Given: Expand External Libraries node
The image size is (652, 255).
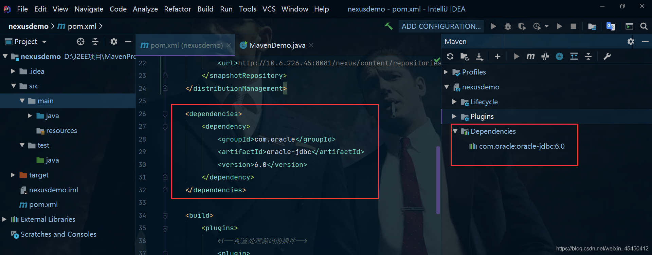Looking at the screenshot, I should [4, 219].
